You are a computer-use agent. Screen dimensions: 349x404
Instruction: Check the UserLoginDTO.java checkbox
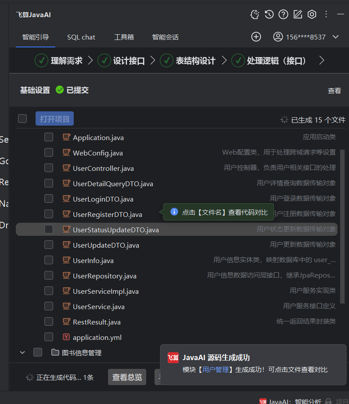coord(49,198)
